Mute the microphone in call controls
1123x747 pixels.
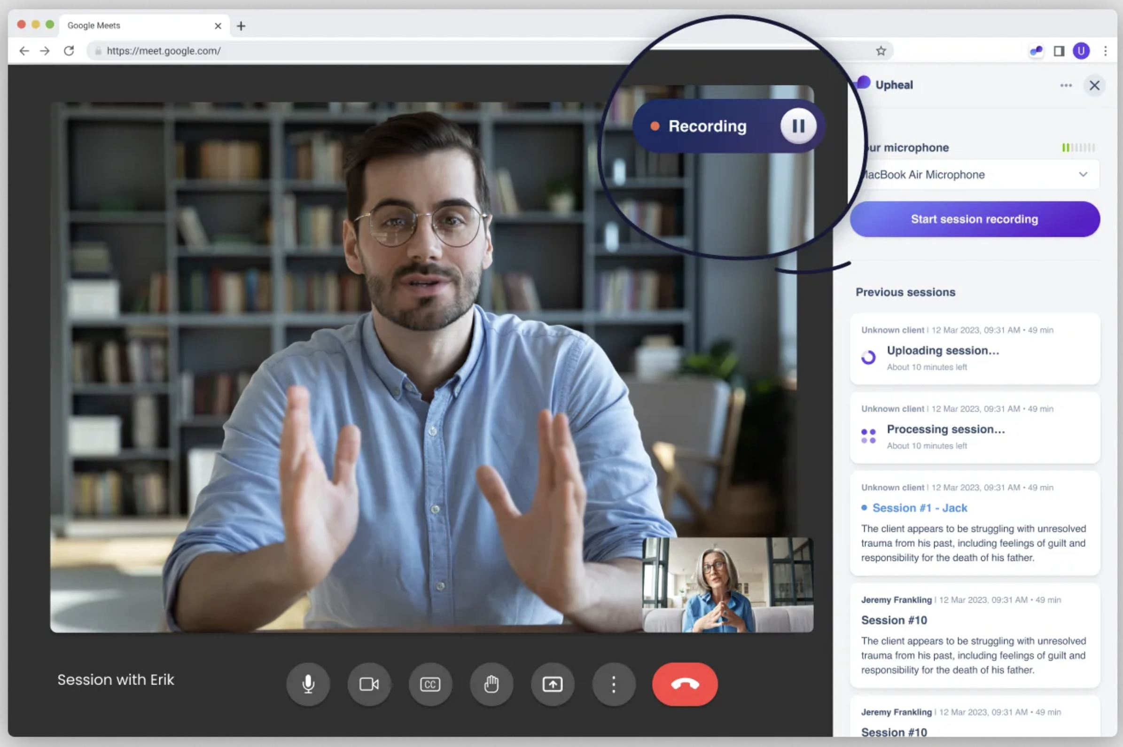click(x=308, y=684)
